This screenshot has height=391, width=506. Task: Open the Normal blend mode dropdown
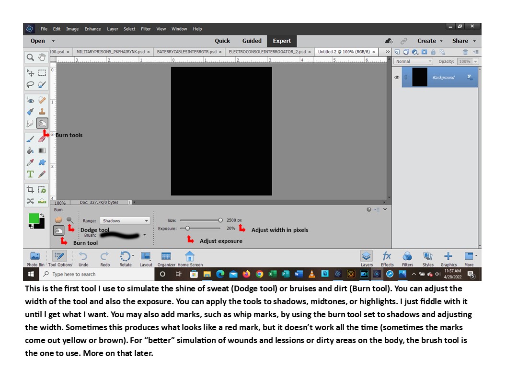click(413, 61)
